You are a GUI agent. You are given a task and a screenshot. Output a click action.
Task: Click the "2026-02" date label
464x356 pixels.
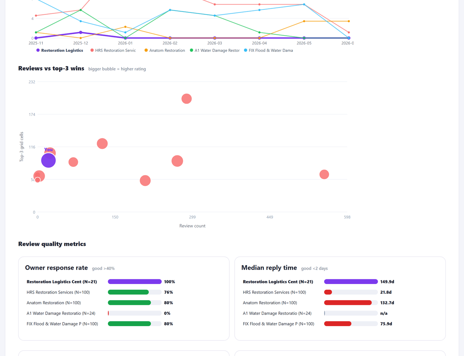pos(170,43)
